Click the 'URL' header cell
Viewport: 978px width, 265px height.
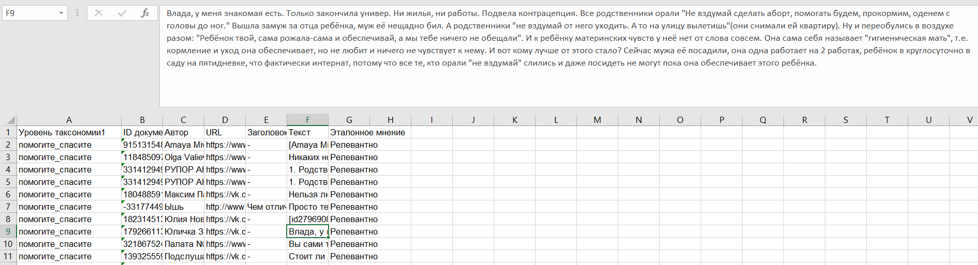(x=225, y=132)
